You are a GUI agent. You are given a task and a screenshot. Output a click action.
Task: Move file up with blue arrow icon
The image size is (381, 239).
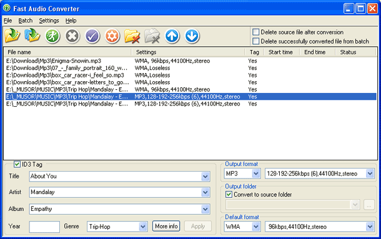[x=172, y=36]
